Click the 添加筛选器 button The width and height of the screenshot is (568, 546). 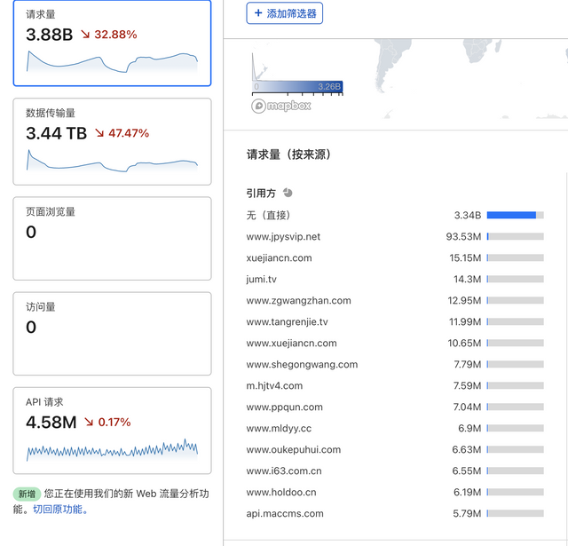pyautogui.click(x=284, y=13)
